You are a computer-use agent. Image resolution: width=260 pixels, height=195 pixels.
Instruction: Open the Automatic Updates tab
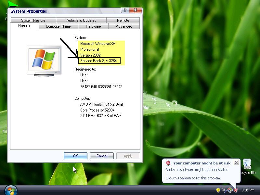(81, 20)
